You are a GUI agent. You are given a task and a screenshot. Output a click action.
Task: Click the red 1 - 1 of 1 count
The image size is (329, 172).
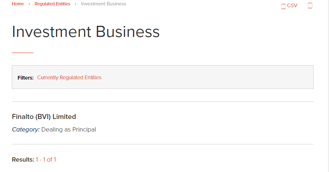(46, 159)
